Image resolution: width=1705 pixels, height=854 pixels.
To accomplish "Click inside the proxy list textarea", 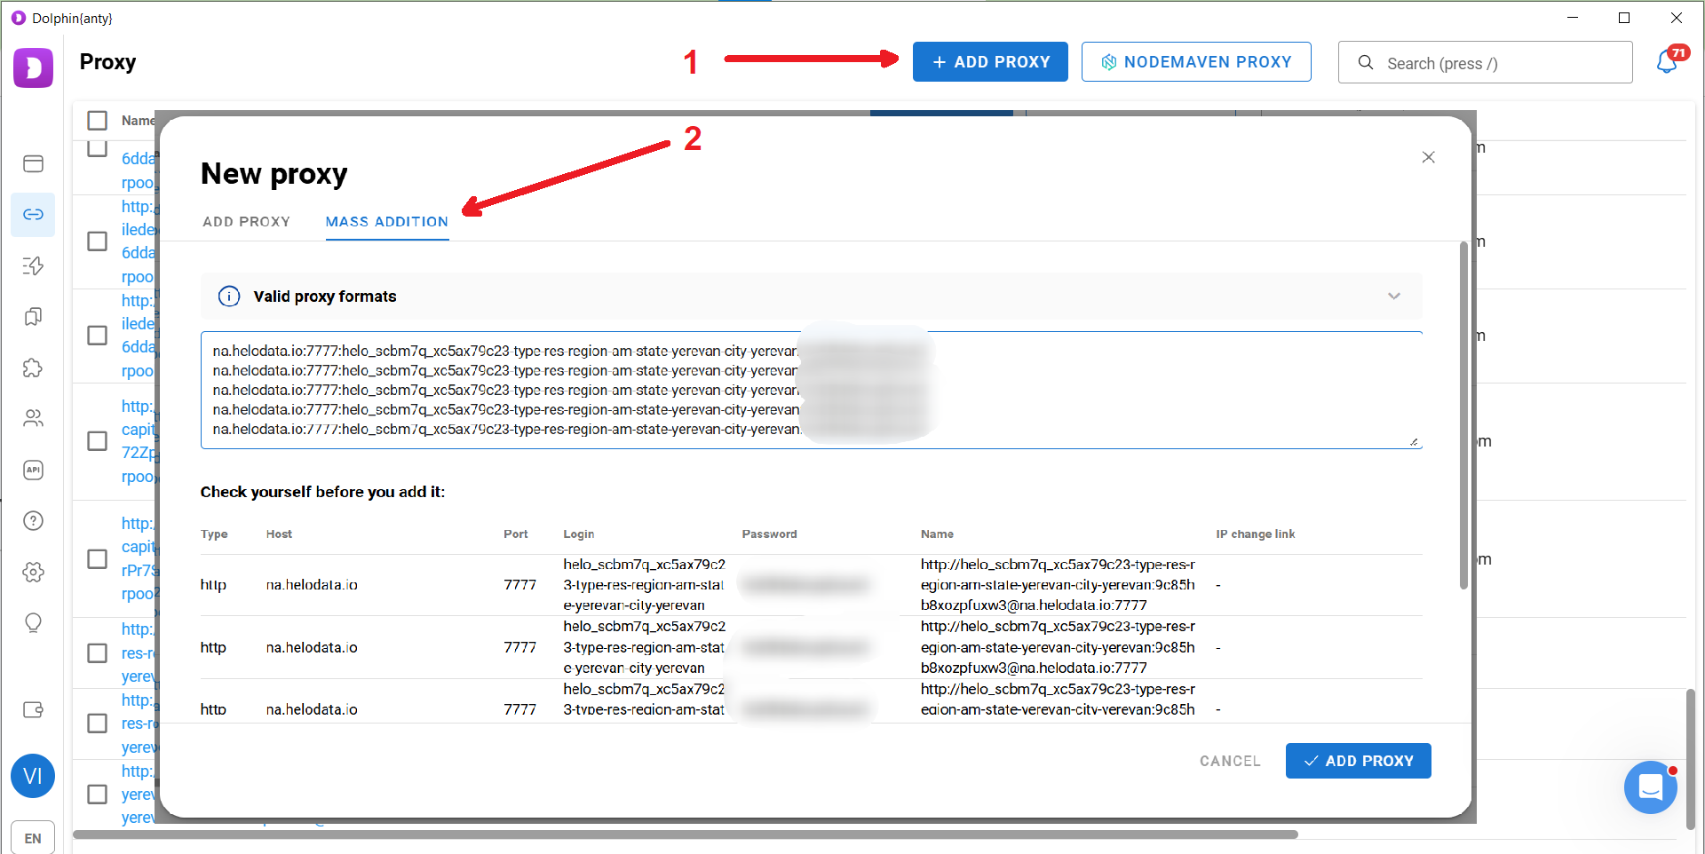I will [x=811, y=390].
